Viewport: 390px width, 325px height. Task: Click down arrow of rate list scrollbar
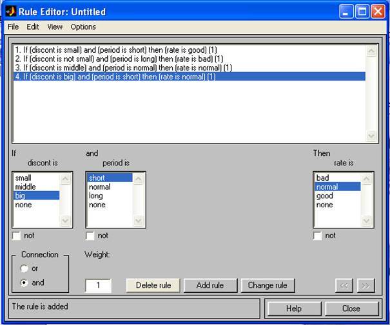[367, 221]
